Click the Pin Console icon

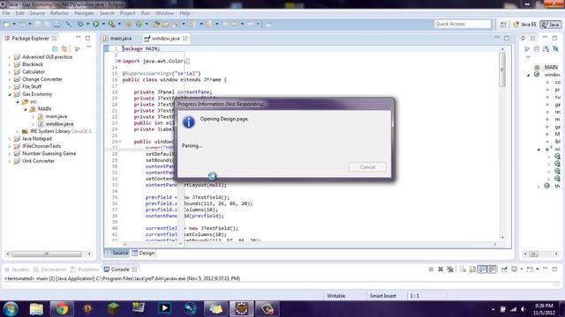tap(504, 269)
